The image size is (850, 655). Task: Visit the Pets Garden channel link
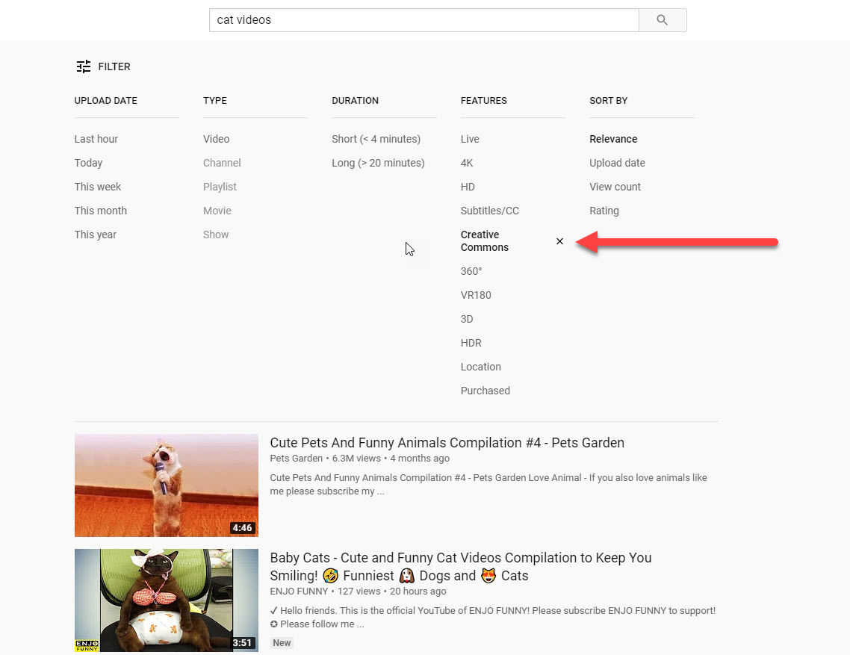point(297,459)
